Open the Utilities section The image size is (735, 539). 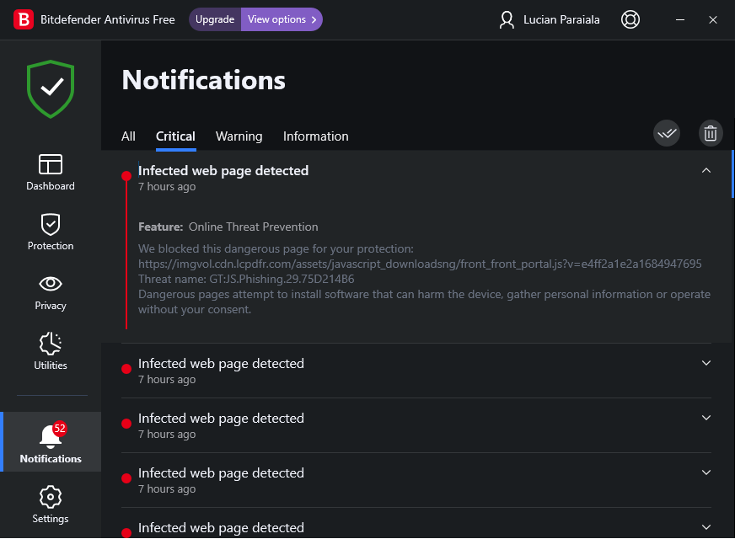[x=51, y=350]
